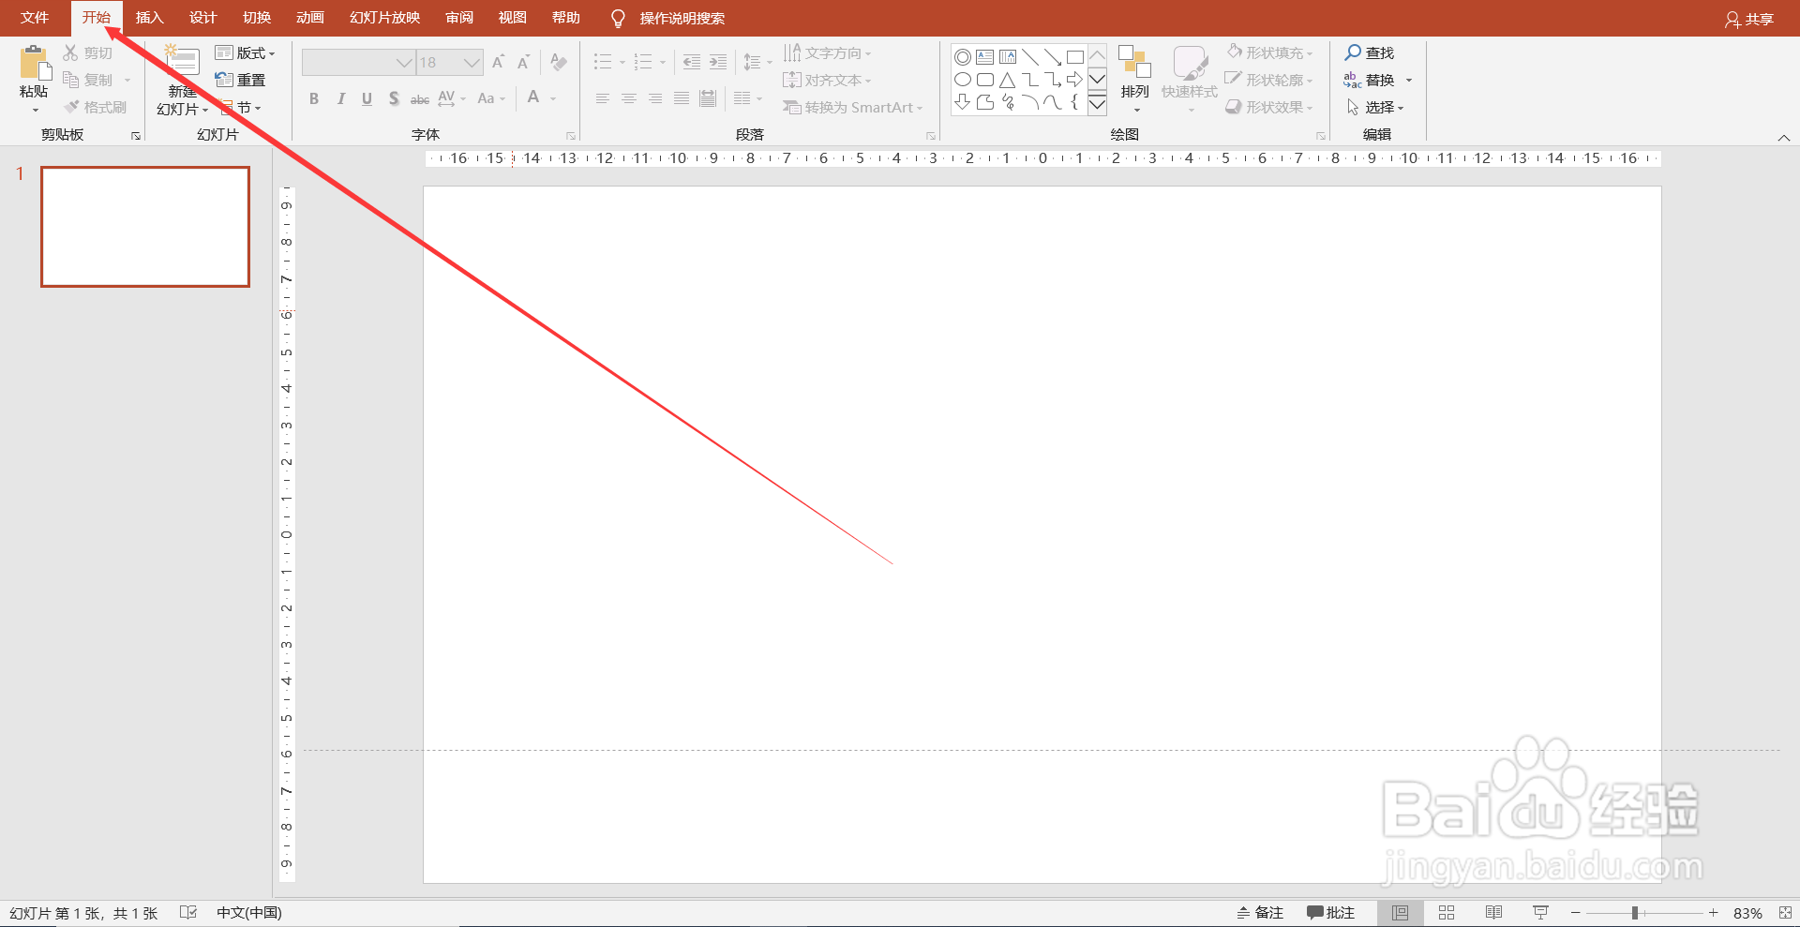The image size is (1800, 927).
Task: Click the 操作说明搜索 search box
Action: [x=682, y=18]
